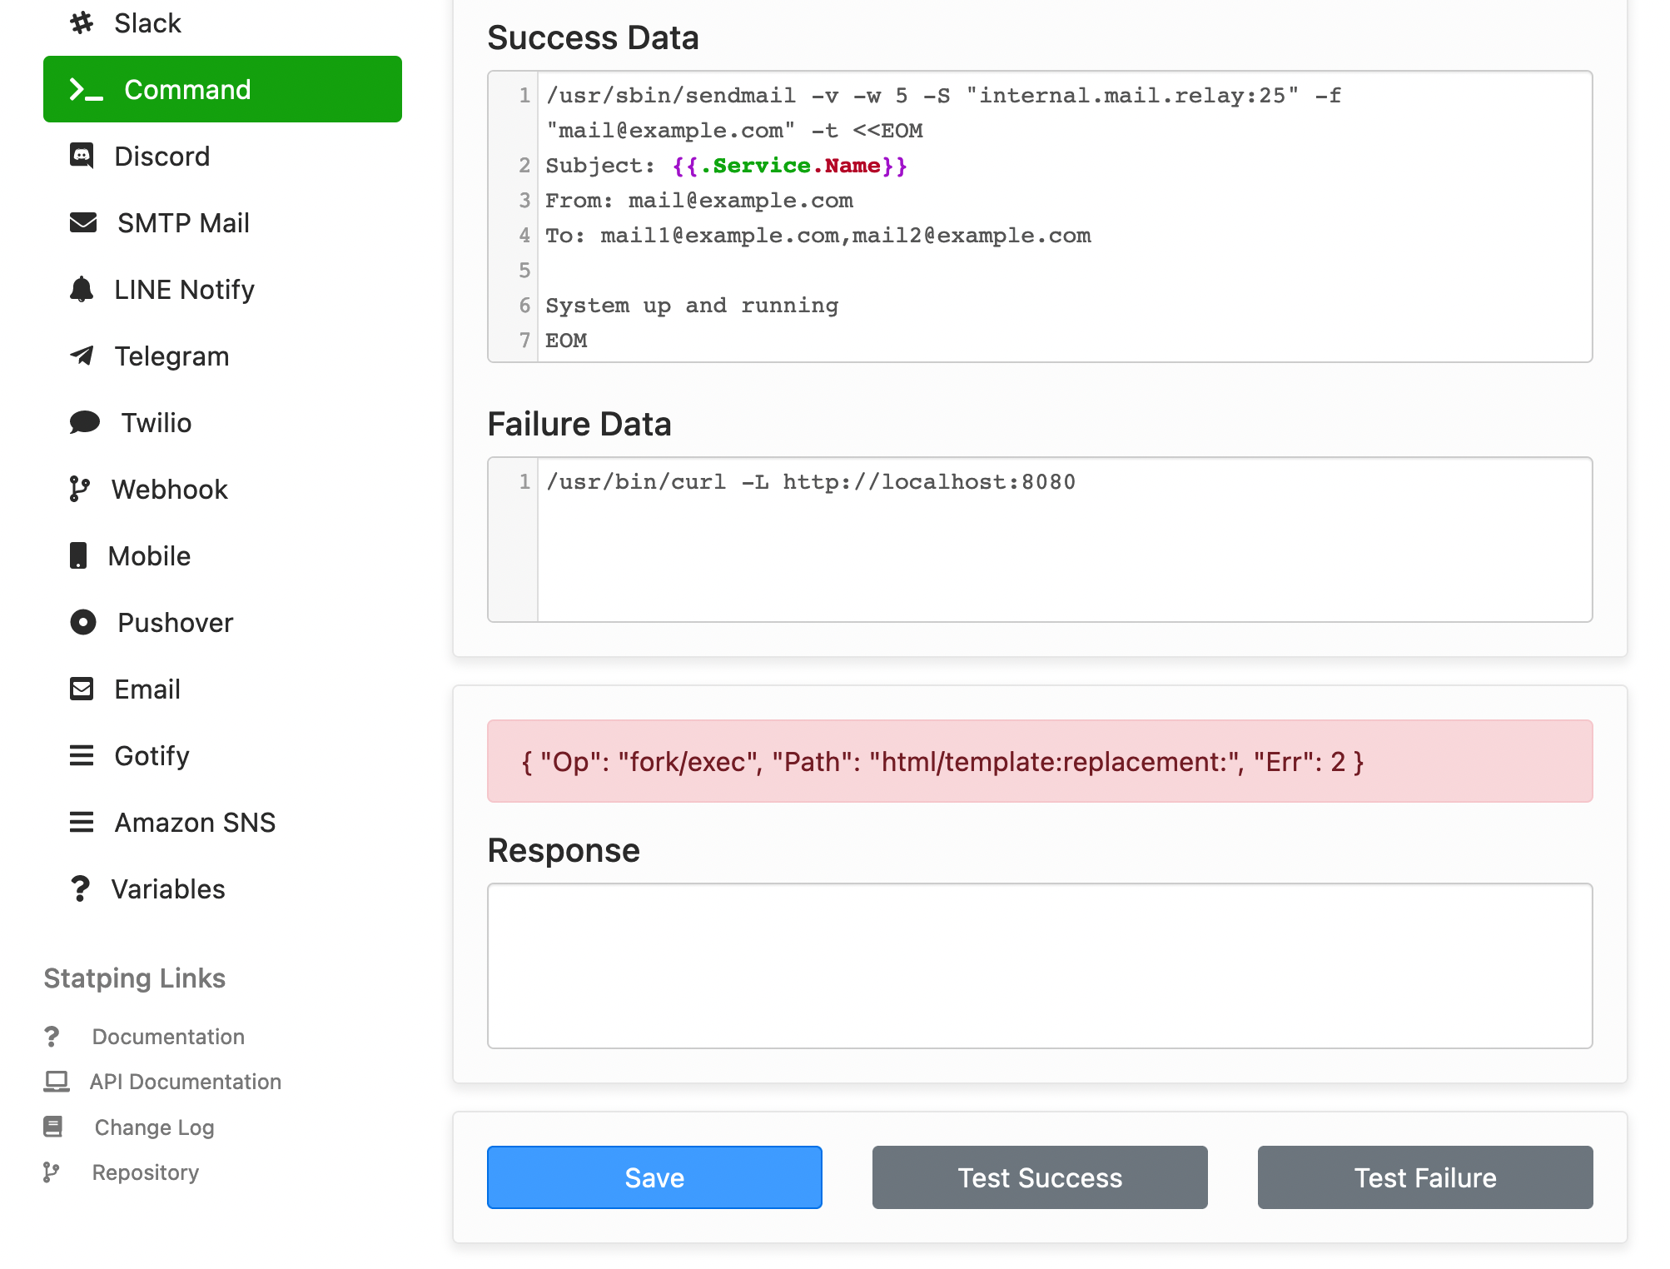Screen dimensions: 1670x1269
Task: Click the Twilio chat bubble icon
Action: [x=85, y=423]
